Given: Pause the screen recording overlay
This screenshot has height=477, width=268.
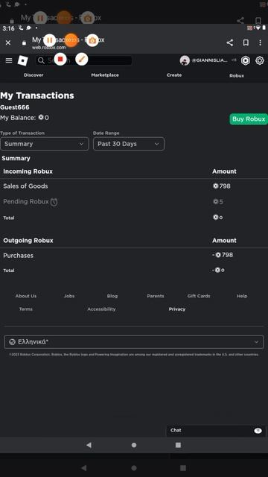Looking at the screenshot, I should point(50,40).
